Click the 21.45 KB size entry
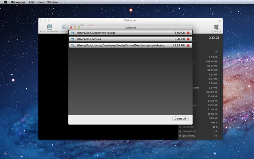Screen dimensions: 254x159 pos(213,110)
